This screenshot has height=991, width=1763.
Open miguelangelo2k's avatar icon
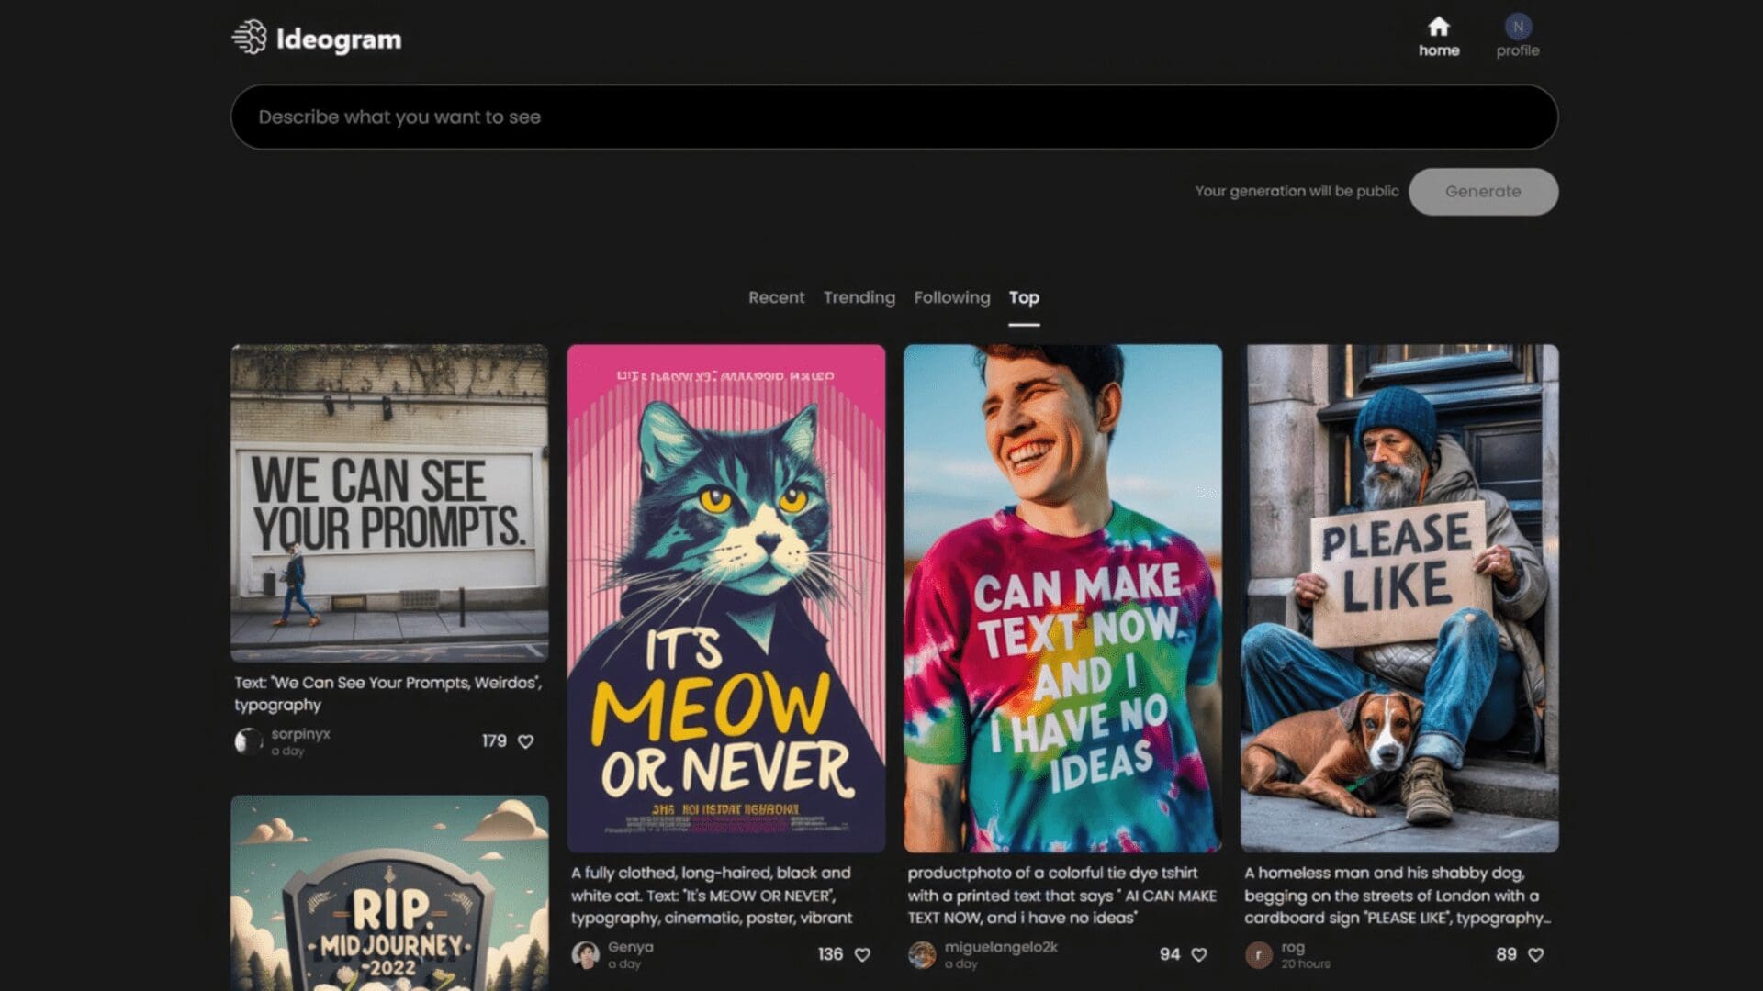(922, 954)
